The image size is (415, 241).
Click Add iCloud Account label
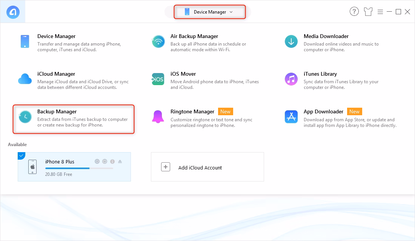pos(200,168)
